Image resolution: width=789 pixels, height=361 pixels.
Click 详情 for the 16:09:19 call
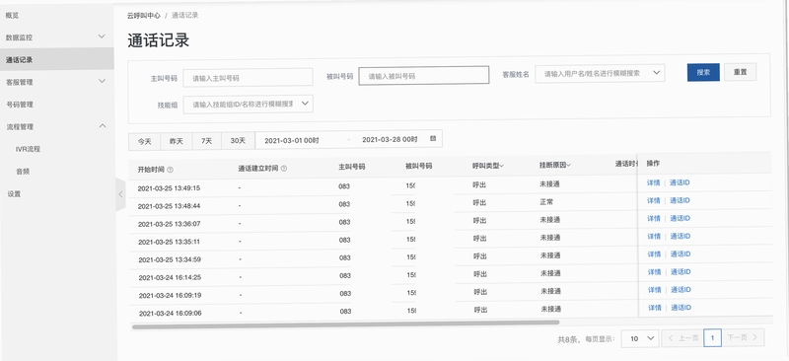pos(655,290)
